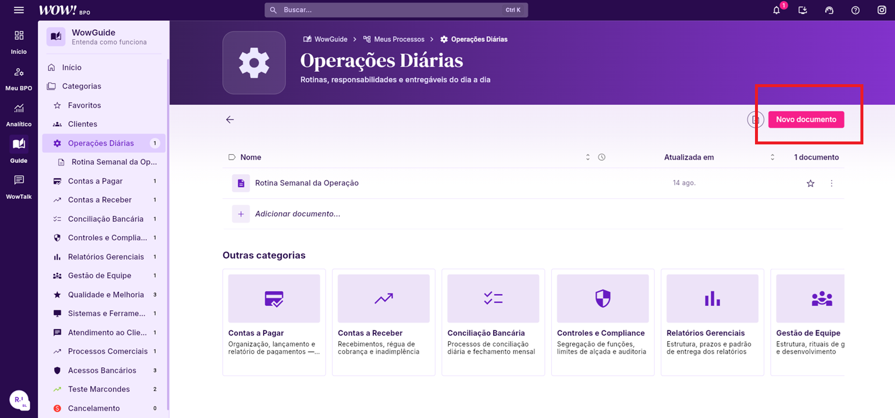Click Operações Diárias breadcrumb
The width and height of the screenshot is (895, 418).
click(474, 39)
